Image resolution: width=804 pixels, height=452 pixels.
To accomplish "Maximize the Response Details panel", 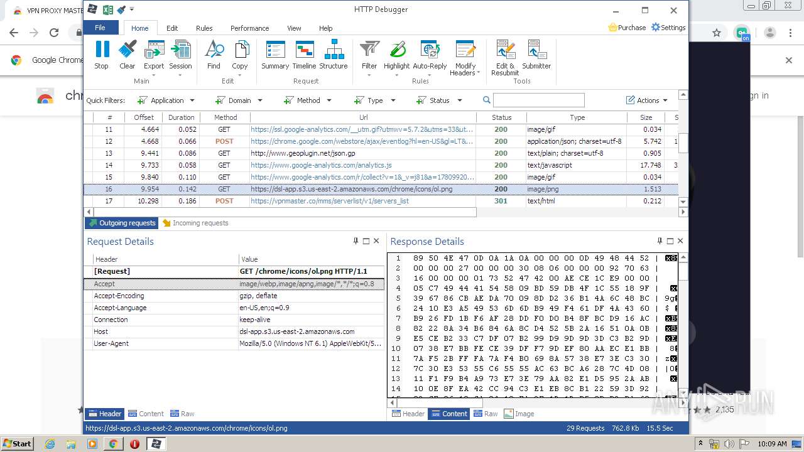I will click(x=670, y=241).
